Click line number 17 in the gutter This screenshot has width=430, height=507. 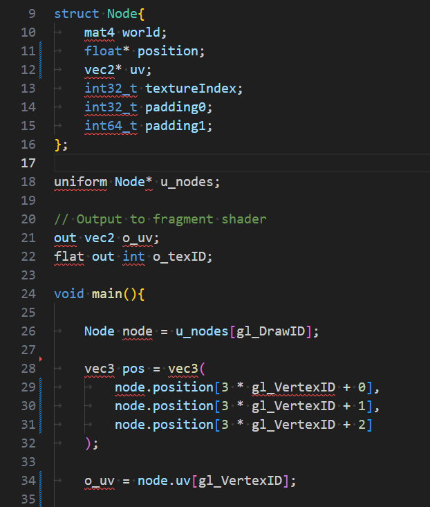click(x=28, y=163)
